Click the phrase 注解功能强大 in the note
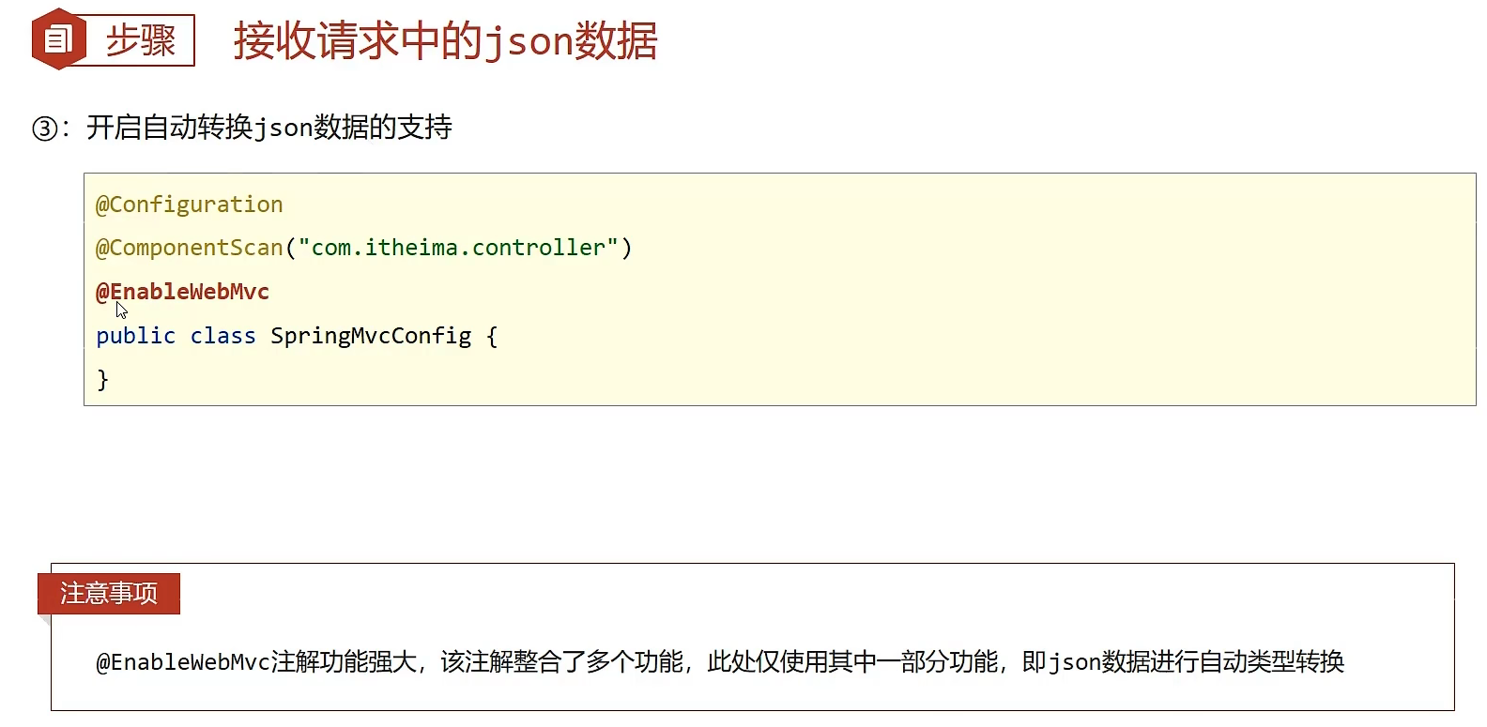 344,662
